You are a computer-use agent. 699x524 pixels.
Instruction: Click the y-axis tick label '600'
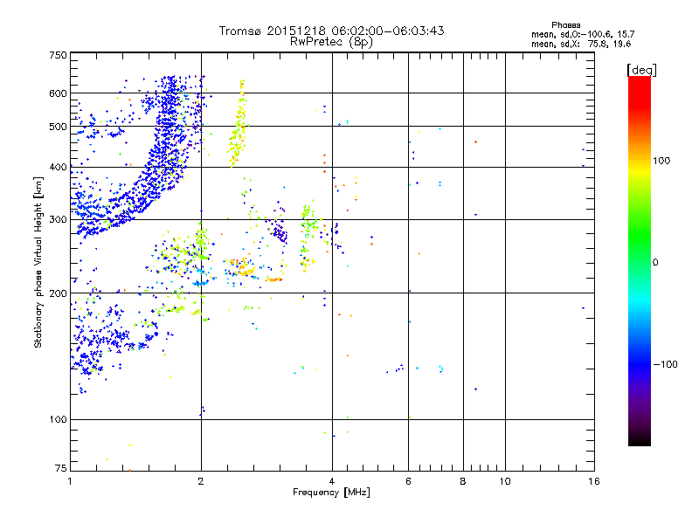click(58, 93)
